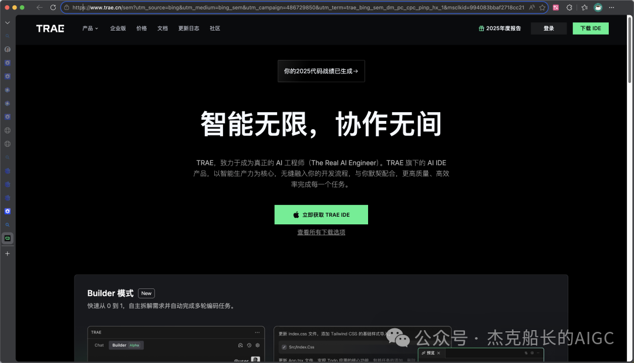Close the 预览 tab with its X
The image size is (634, 363).
(439, 353)
